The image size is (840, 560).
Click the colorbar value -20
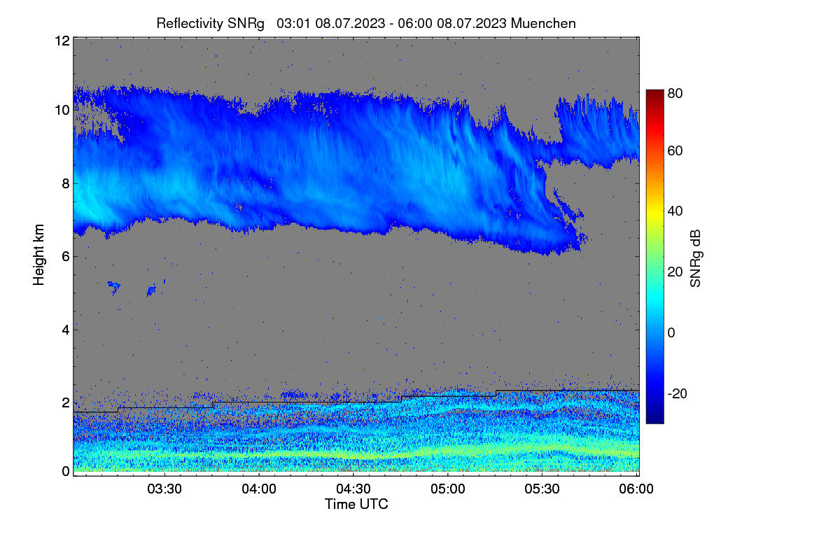pos(676,394)
